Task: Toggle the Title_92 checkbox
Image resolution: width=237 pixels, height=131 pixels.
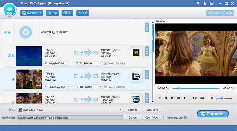Action: click(x=13, y=103)
